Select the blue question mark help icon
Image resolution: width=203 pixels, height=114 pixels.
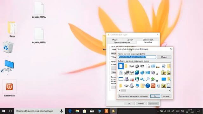coord(147,85)
